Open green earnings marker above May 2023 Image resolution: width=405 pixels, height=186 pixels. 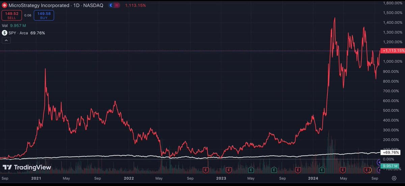(251, 169)
